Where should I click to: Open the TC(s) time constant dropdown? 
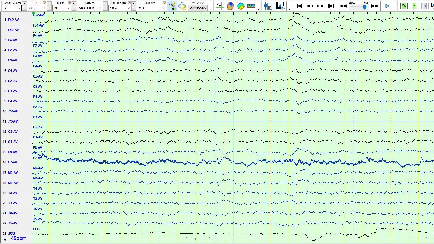[37, 8]
